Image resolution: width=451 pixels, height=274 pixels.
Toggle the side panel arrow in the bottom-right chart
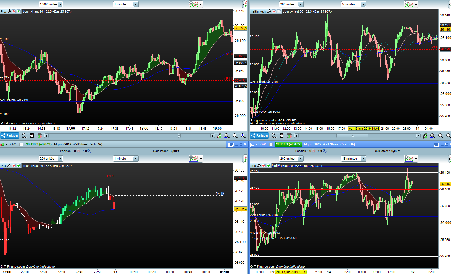pyautogui.click(x=449, y=159)
